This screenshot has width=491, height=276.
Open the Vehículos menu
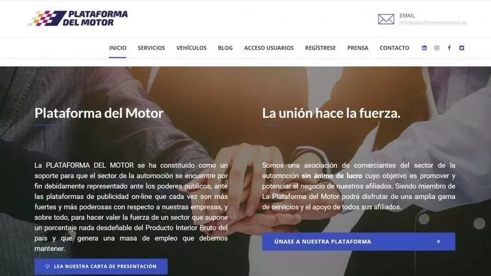coord(191,48)
